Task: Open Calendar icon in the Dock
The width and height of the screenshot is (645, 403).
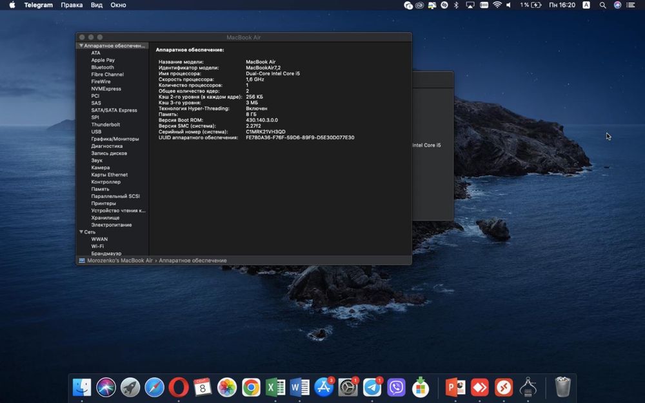Action: (203, 388)
